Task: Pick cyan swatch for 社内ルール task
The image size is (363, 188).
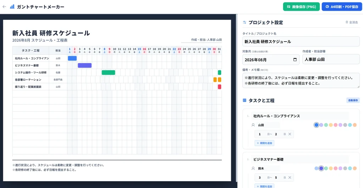Action: click(350, 125)
